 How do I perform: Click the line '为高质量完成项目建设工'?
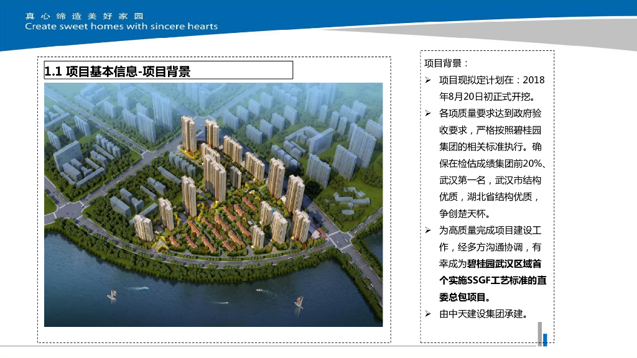(490, 230)
